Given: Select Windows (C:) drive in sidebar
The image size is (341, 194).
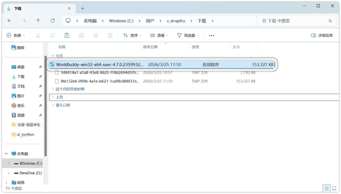Looking at the screenshot, I should click(28, 163).
